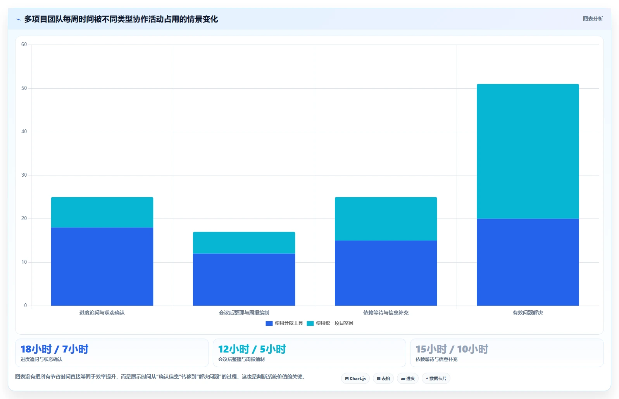
Task: Click the 12小时 / 5小时 data card value
Action: pyautogui.click(x=252, y=349)
